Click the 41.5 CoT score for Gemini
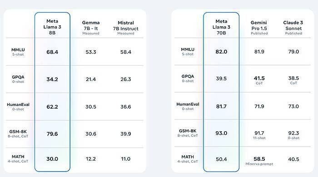Screen dimensions: 318x177 pos(259,80)
